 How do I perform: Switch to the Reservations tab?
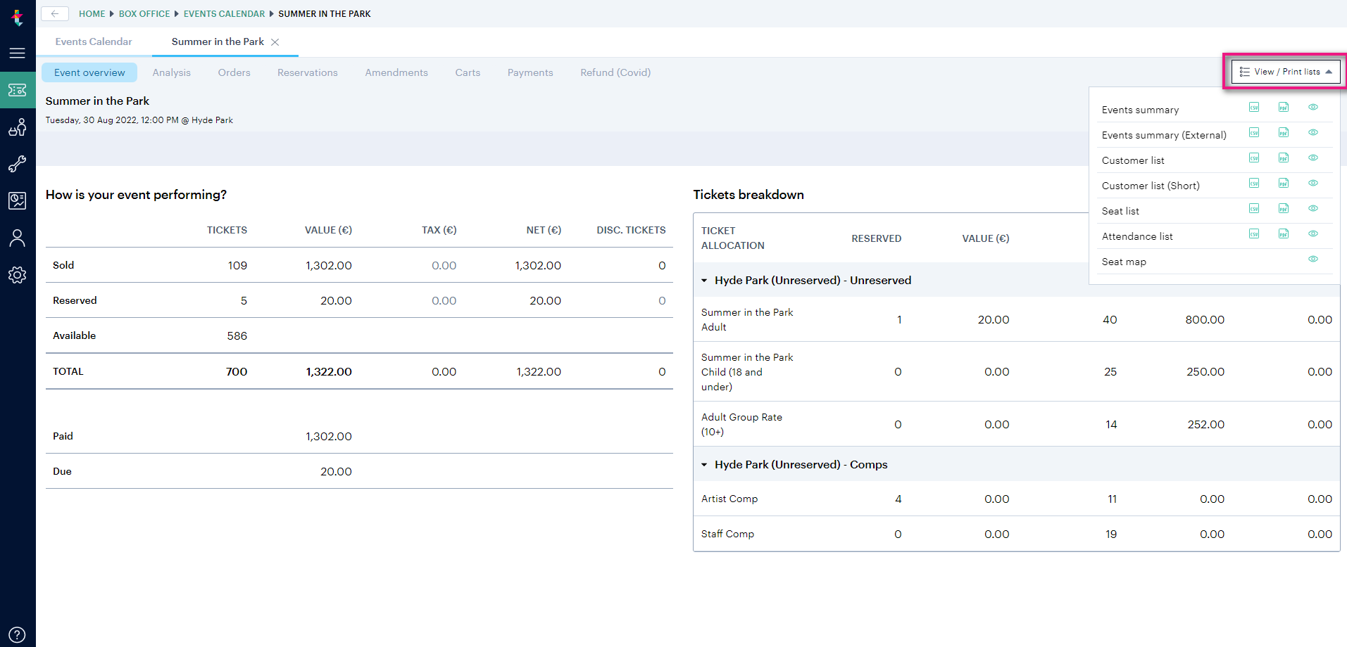pos(307,72)
